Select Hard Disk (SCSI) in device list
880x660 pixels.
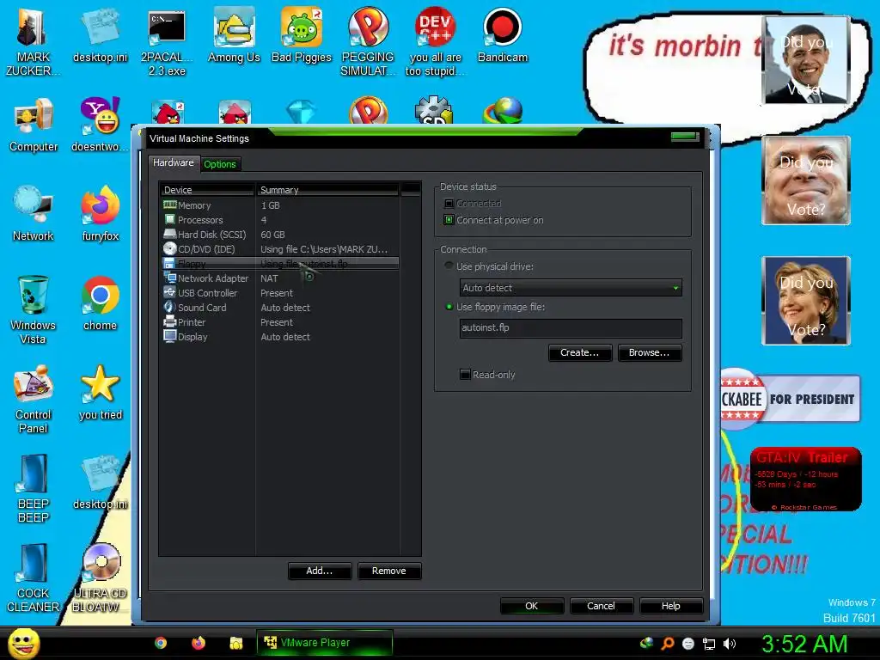point(281,235)
